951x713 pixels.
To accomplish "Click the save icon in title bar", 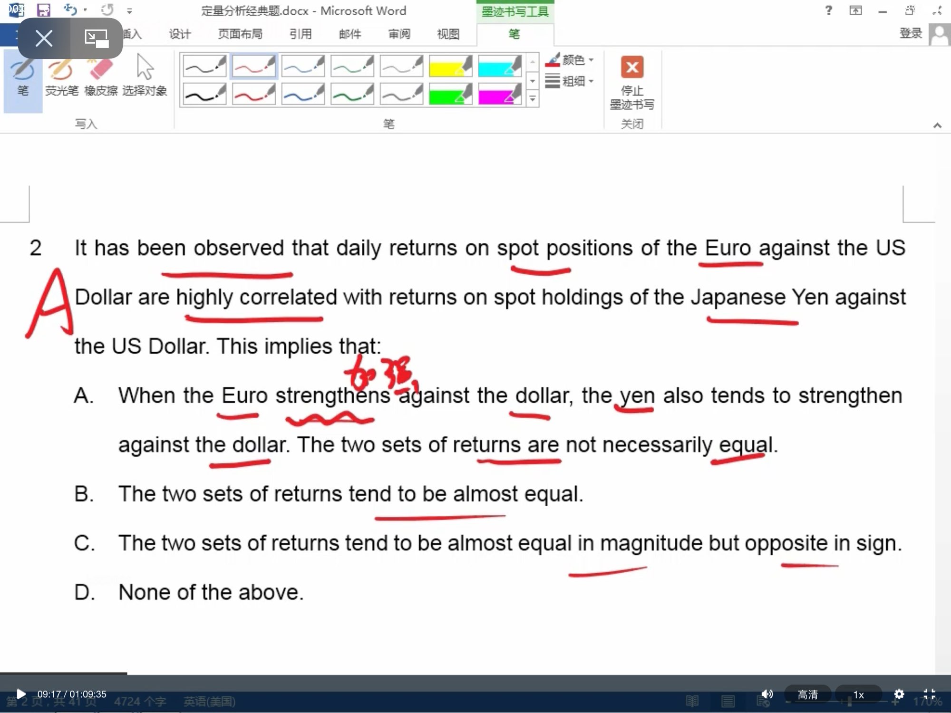I will (44, 10).
